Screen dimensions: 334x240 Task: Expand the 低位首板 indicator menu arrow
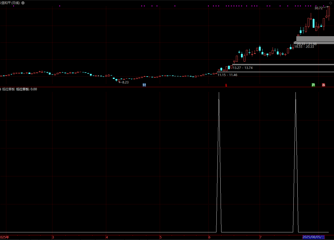click(1, 89)
